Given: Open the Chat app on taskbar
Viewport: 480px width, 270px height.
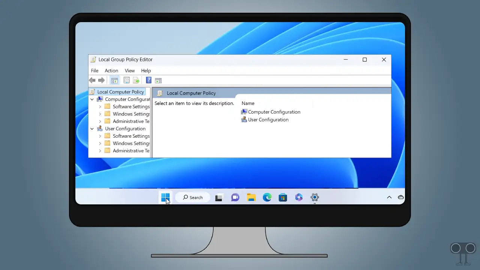Looking at the screenshot, I should 235,197.
